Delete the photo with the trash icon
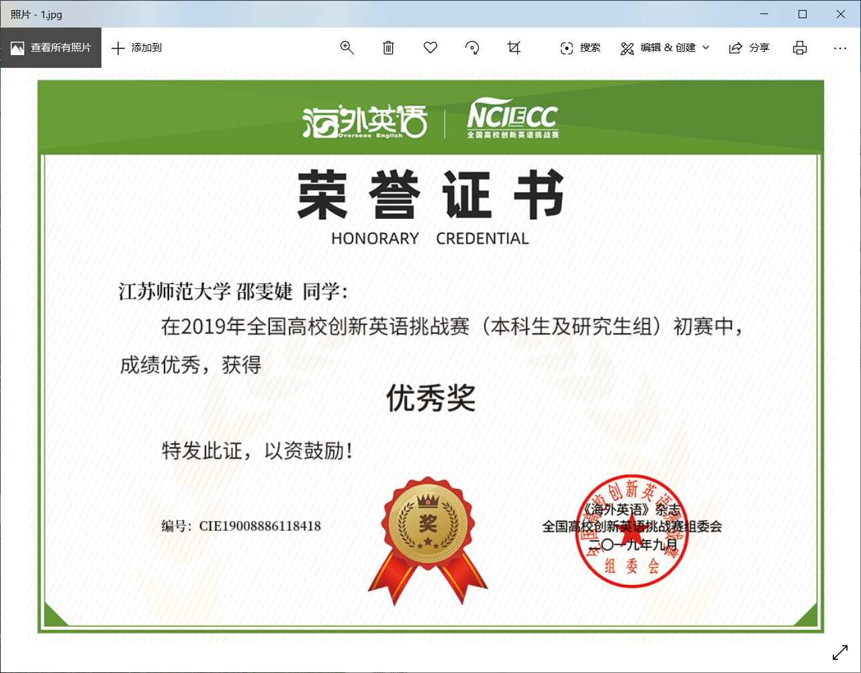The width and height of the screenshot is (861, 673). coord(388,48)
